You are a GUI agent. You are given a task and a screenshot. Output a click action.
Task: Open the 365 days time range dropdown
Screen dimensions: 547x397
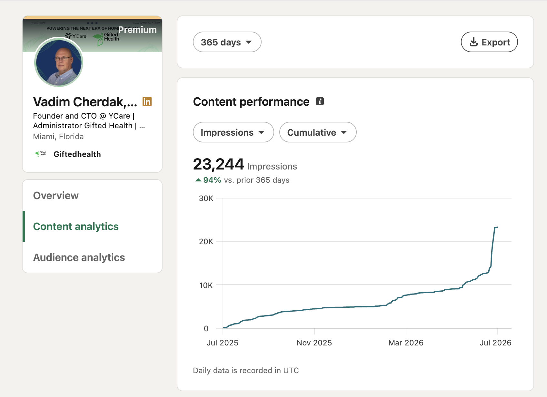(x=227, y=42)
